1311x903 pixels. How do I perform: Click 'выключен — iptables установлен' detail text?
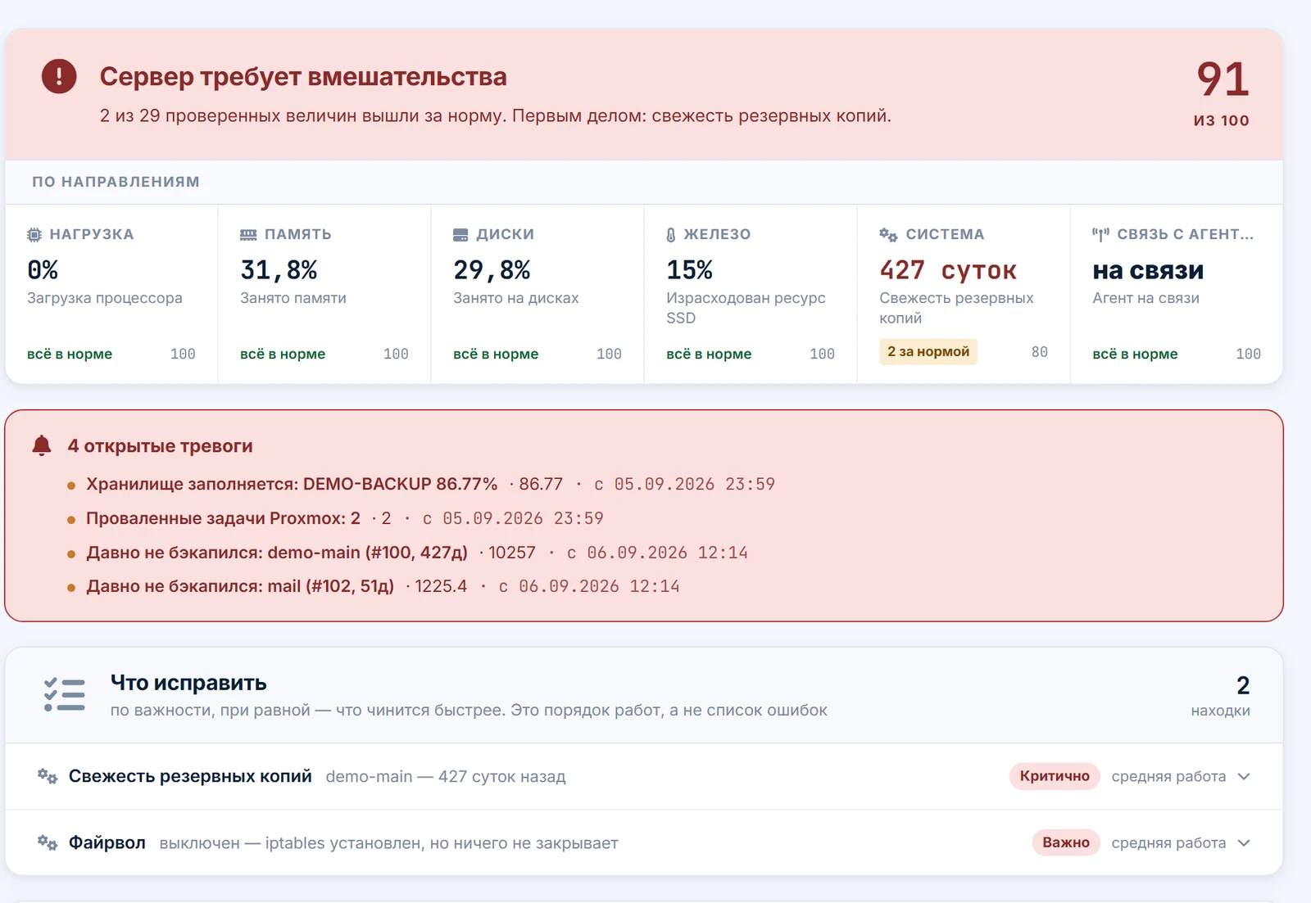[388, 843]
